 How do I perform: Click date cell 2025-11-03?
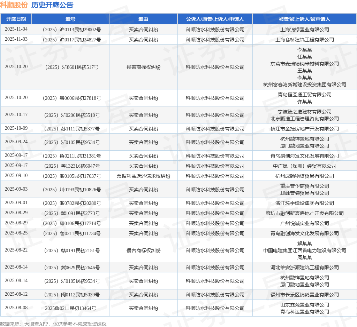(x=16, y=39)
